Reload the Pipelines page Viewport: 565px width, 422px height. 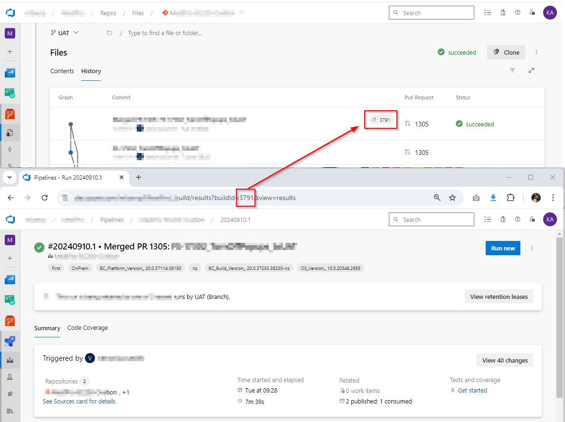coord(45,198)
